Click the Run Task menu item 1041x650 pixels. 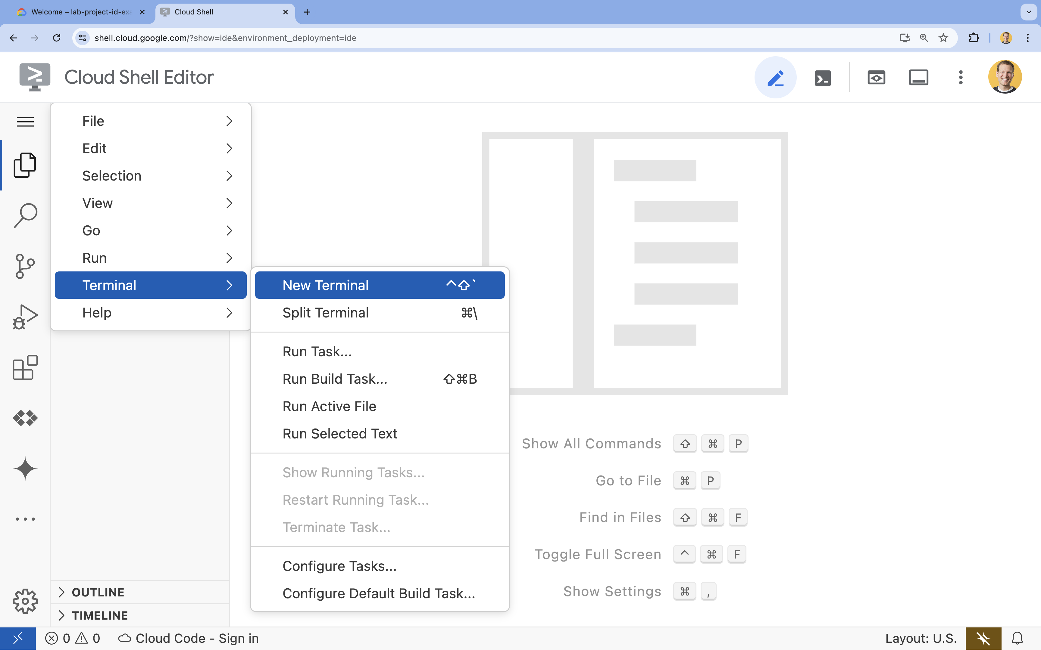tap(317, 351)
